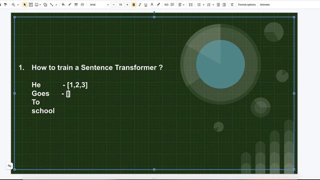This screenshot has height=180, width=320.
Task: Click the Border weight icon
Action: click(76, 4)
